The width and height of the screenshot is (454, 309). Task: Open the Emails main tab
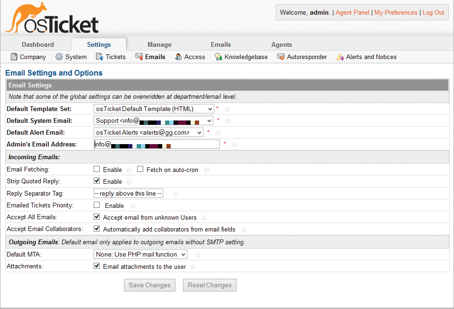(x=221, y=44)
